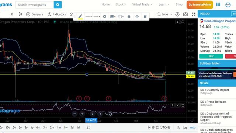This screenshot has height=133, width=236.
Task: Select the horizontal line anchor handle
Action: point(87,74)
